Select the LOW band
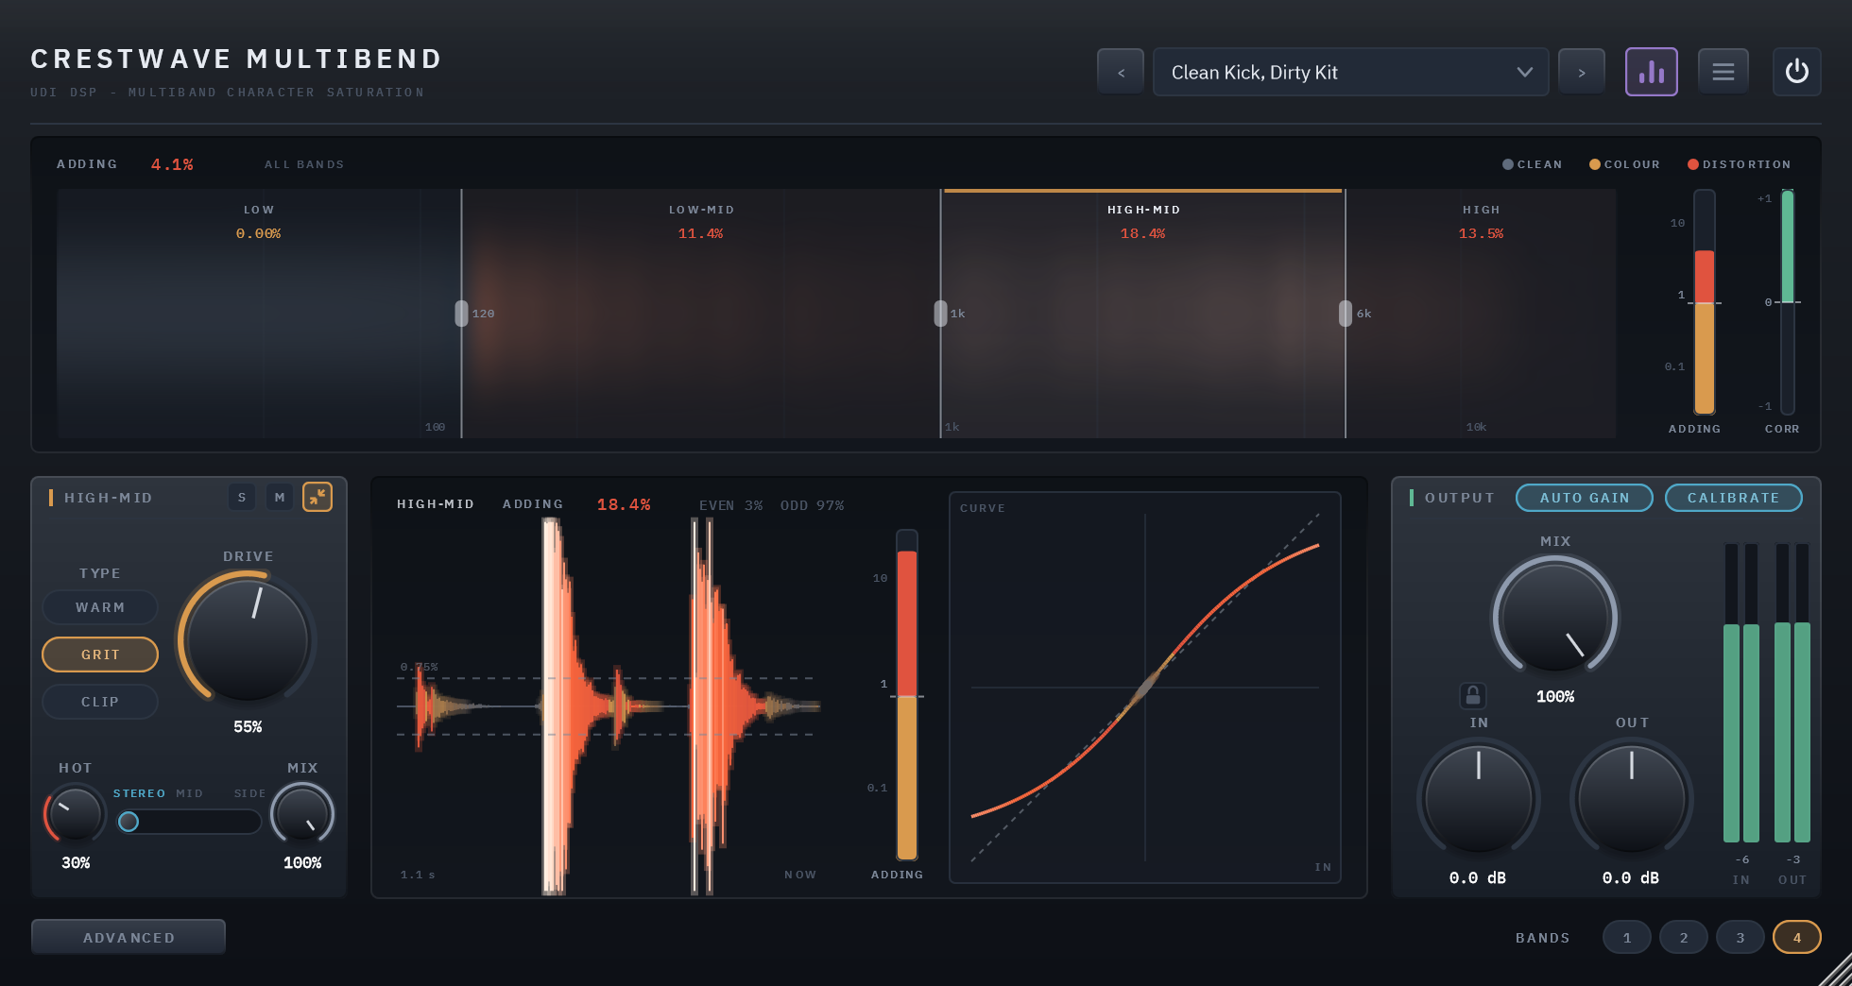This screenshot has width=1852, height=986. [x=259, y=313]
